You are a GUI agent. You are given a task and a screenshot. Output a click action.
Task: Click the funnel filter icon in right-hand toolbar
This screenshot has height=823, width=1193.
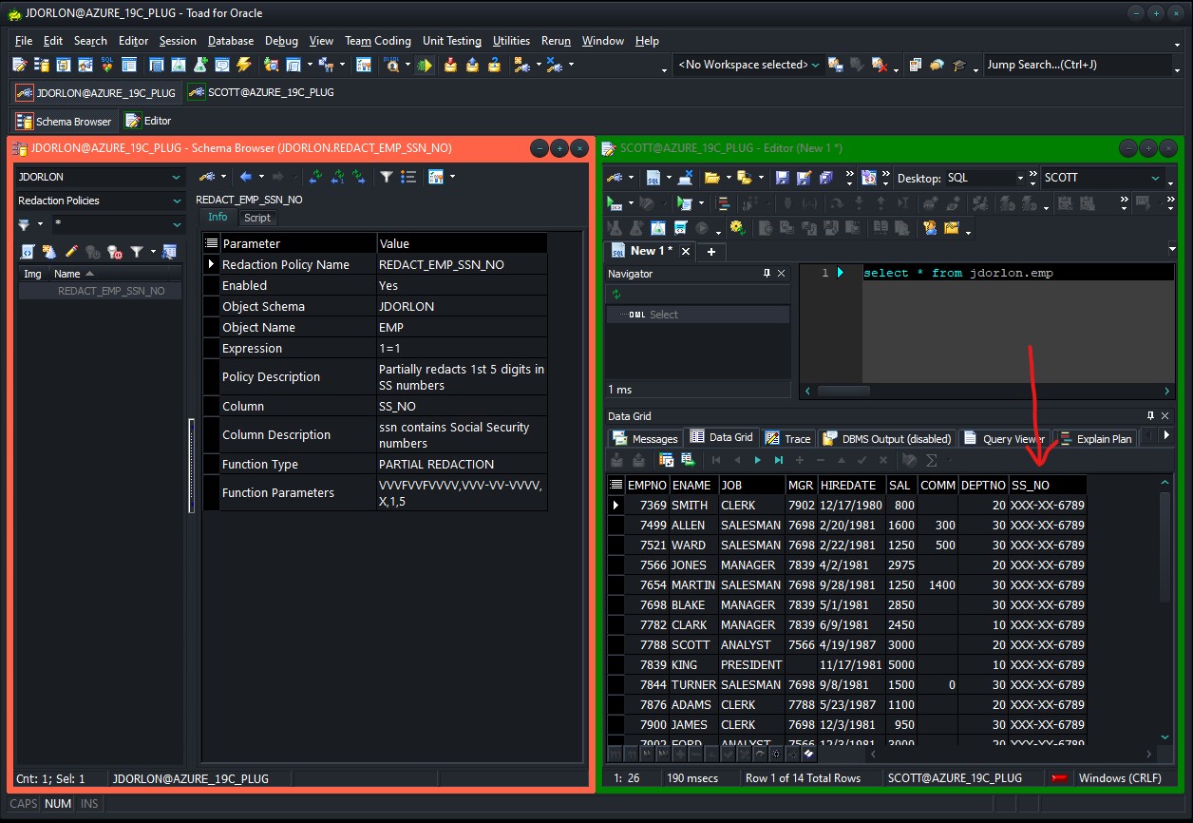point(386,177)
